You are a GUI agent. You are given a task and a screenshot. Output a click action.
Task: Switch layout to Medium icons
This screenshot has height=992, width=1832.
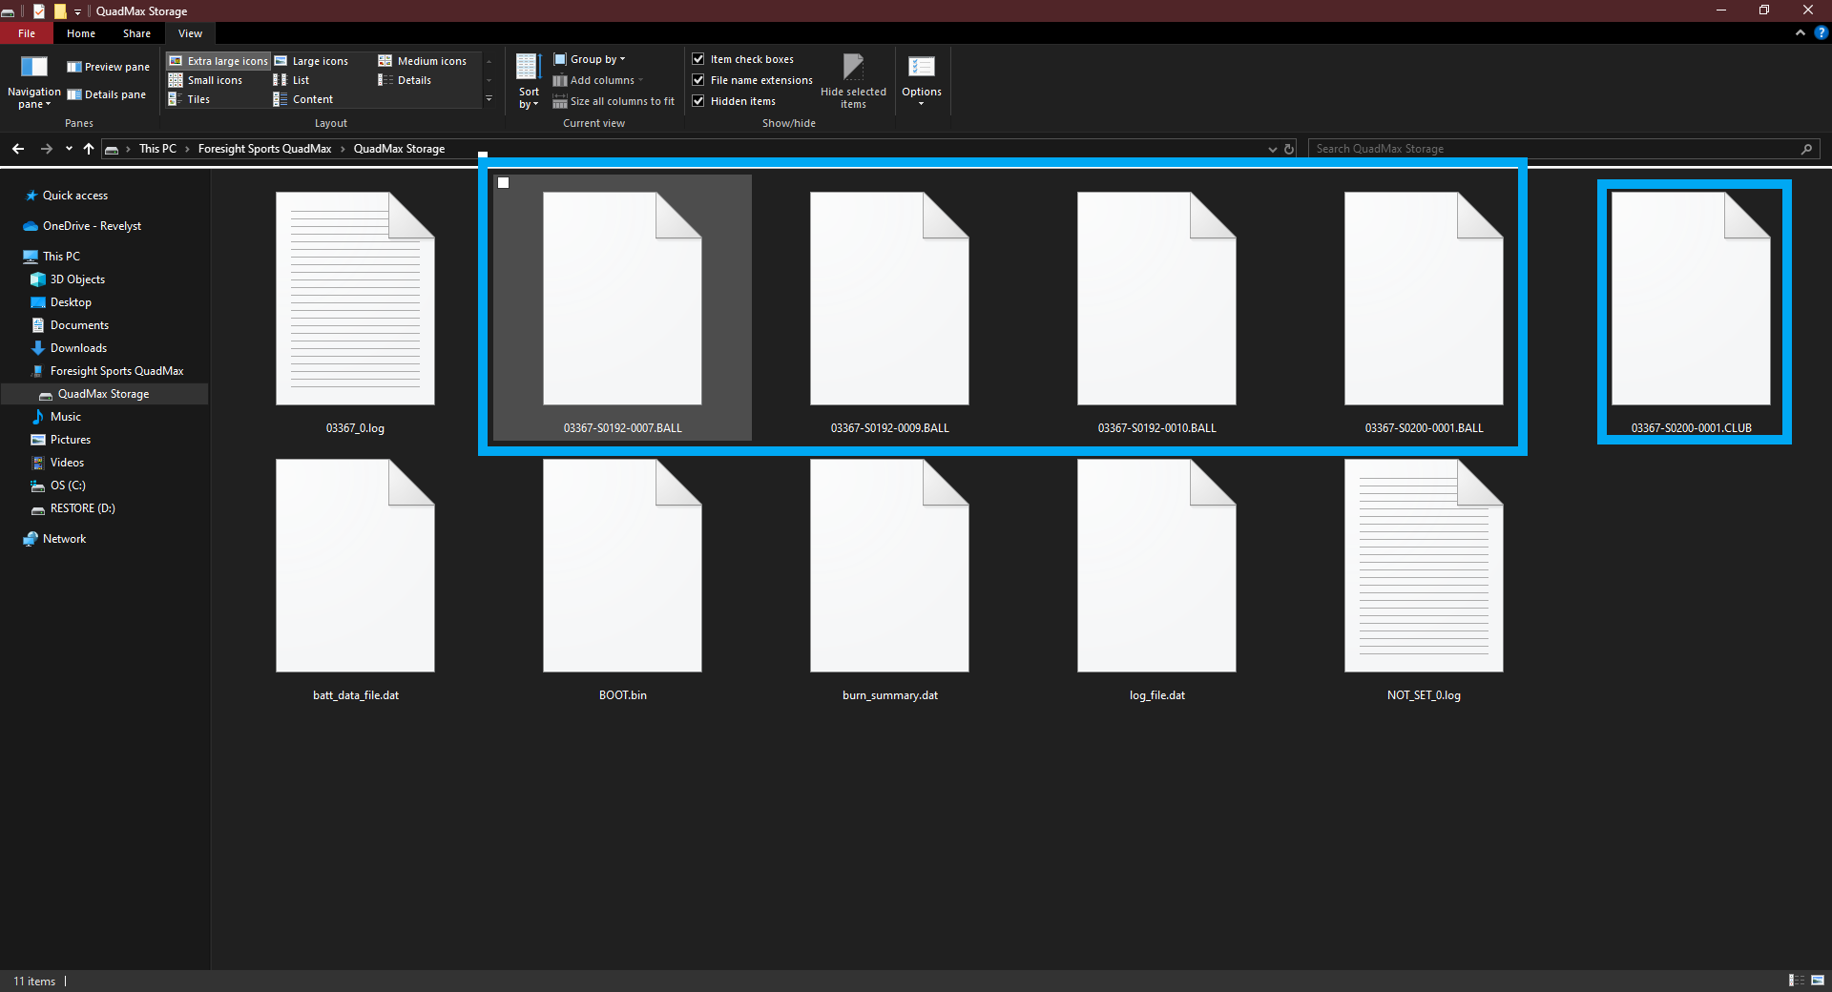pos(423,61)
